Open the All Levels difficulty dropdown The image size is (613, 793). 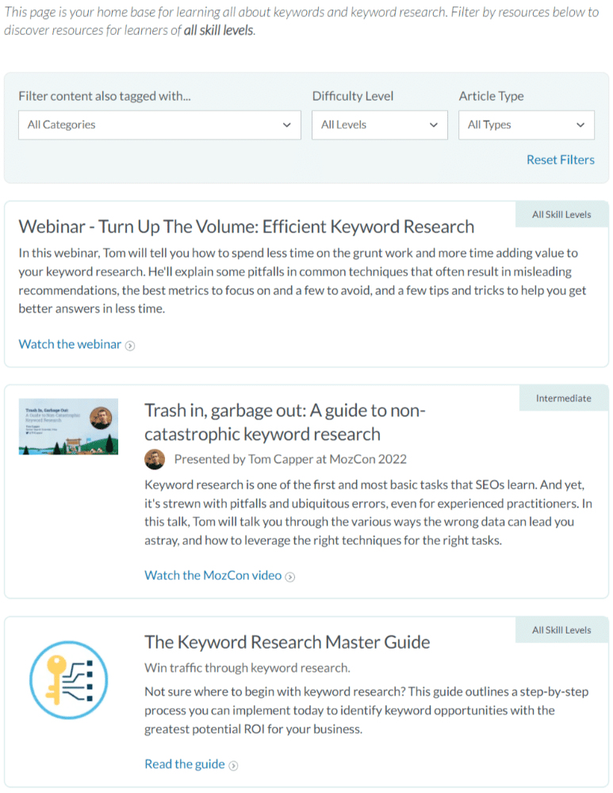coord(379,125)
